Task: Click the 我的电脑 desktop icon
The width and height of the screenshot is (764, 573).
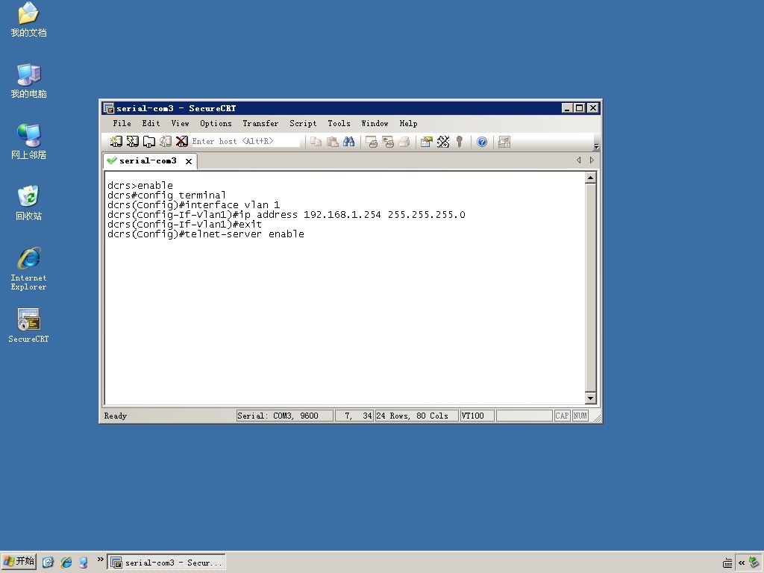Action: point(28,81)
